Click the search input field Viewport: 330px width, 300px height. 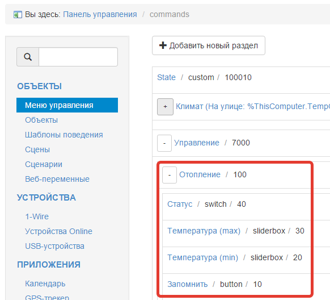(78, 57)
